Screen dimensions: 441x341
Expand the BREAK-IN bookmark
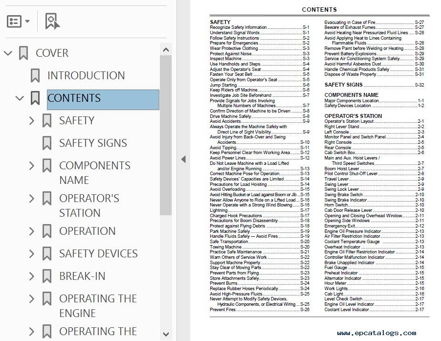(31, 276)
